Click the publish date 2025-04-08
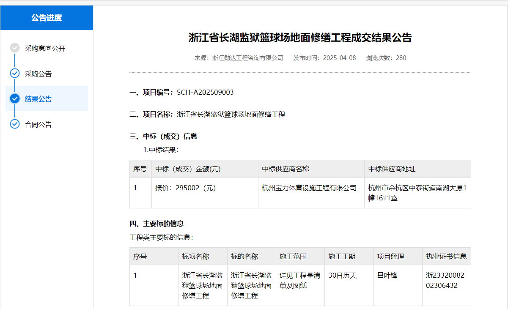 click(339, 58)
